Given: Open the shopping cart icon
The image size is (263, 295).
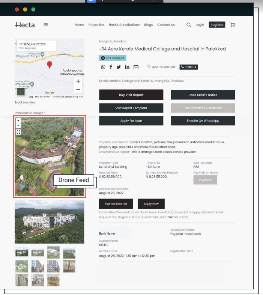Looking at the screenshot, I should click(232, 25).
